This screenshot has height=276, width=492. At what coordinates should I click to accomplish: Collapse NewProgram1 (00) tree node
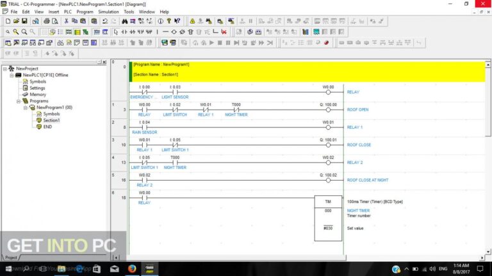click(x=26, y=108)
